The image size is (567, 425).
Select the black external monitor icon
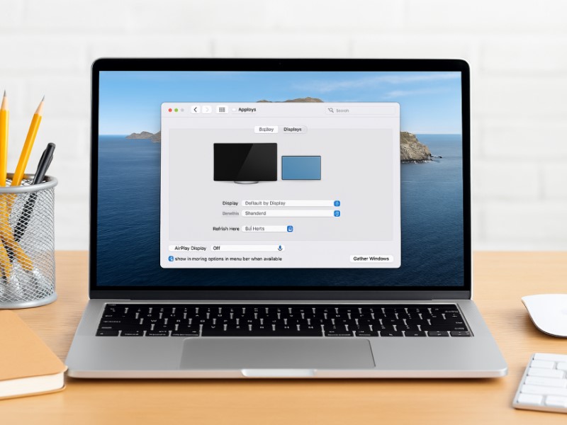click(x=245, y=162)
